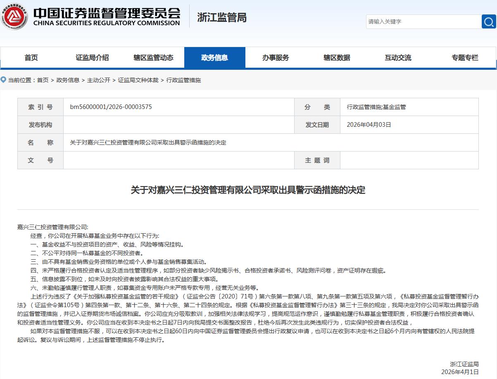This screenshot has width=497, height=379.
Task: Click the index number bm56000001/2026-00003575
Action: click(x=111, y=107)
